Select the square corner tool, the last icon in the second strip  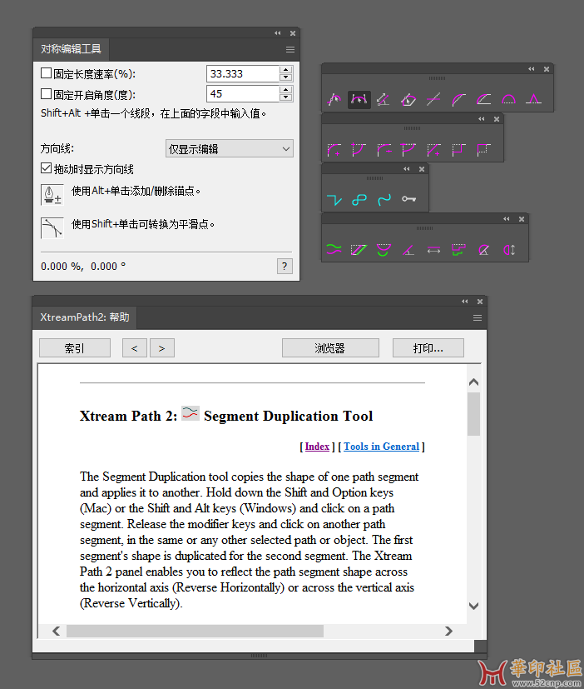[483, 150]
